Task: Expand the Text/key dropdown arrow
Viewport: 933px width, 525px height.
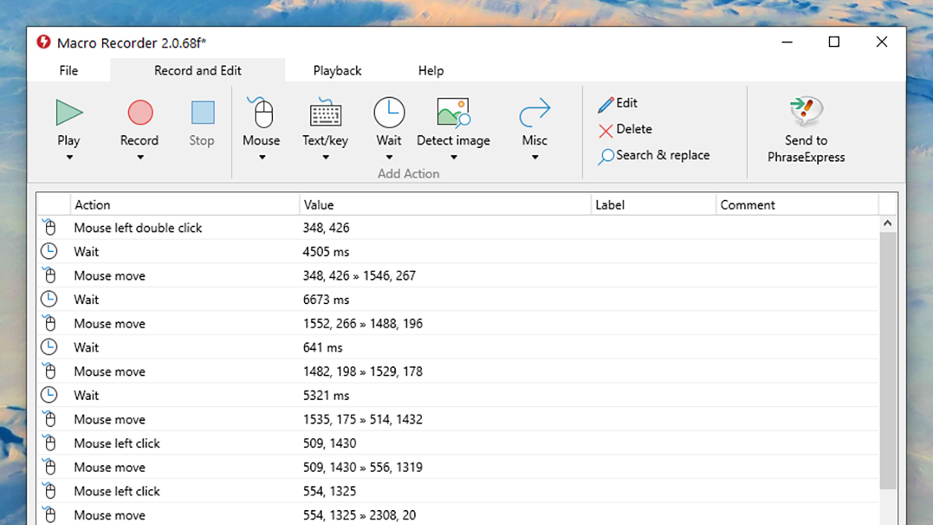Action: click(325, 158)
